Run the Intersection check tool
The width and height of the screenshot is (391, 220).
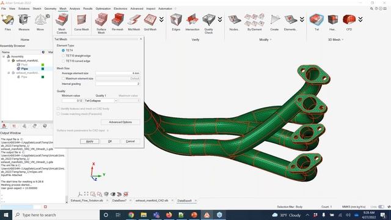tap(192, 22)
